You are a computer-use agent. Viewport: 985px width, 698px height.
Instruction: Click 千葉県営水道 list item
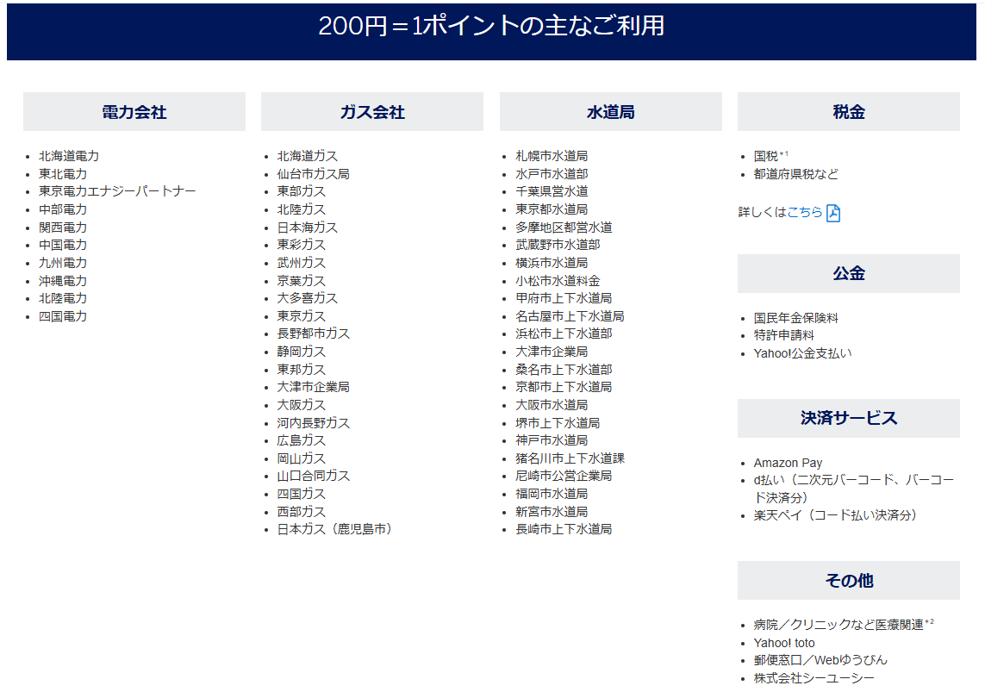pyautogui.click(x=552, y=191)
